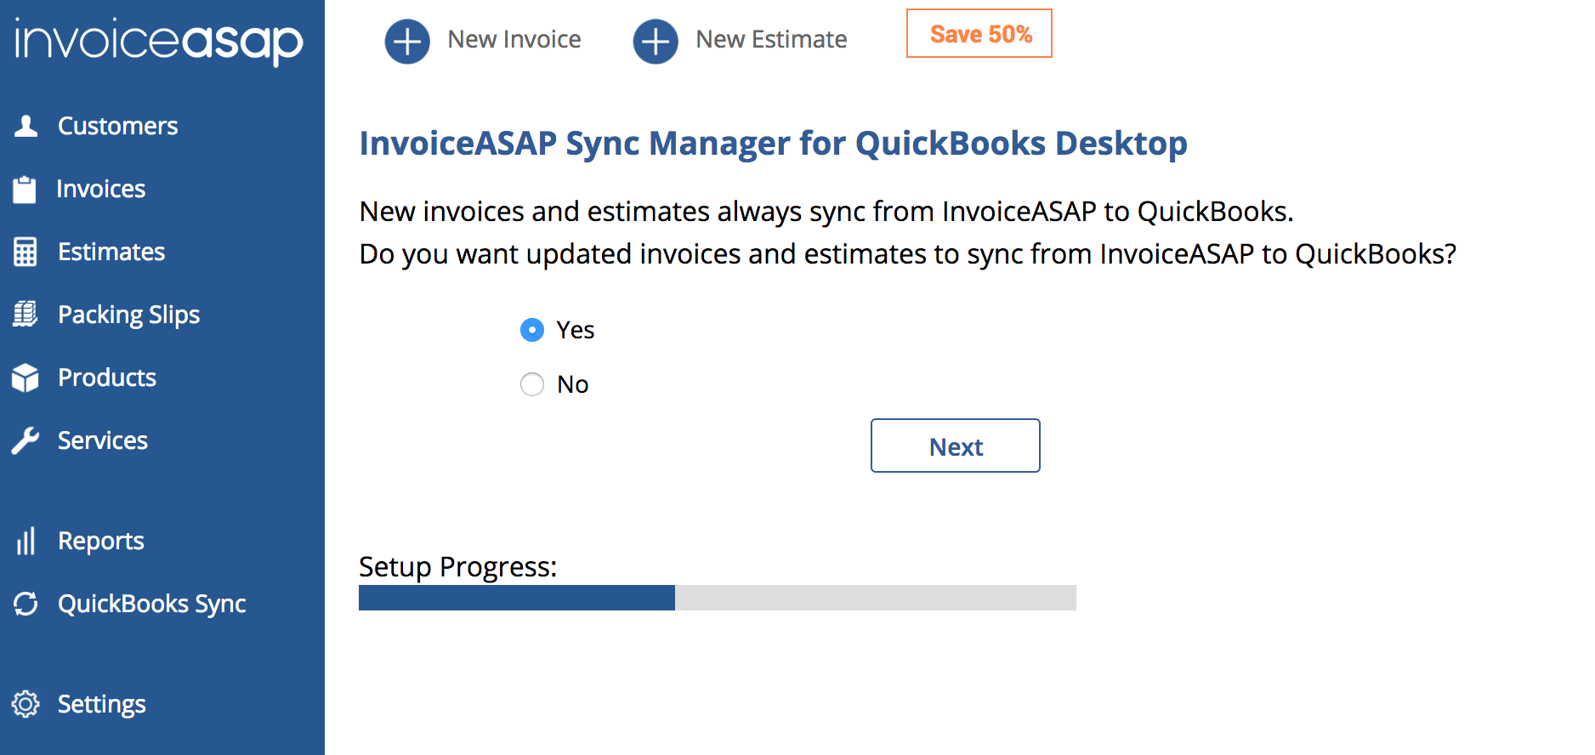Click the QuickBooks Sync refresh icon

(x=26, y=604)
